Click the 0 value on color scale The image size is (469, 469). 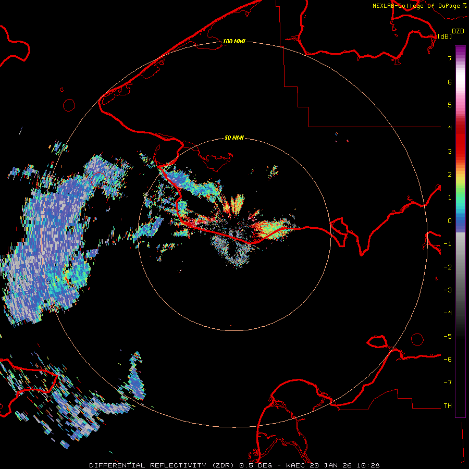tap(450, 221)
